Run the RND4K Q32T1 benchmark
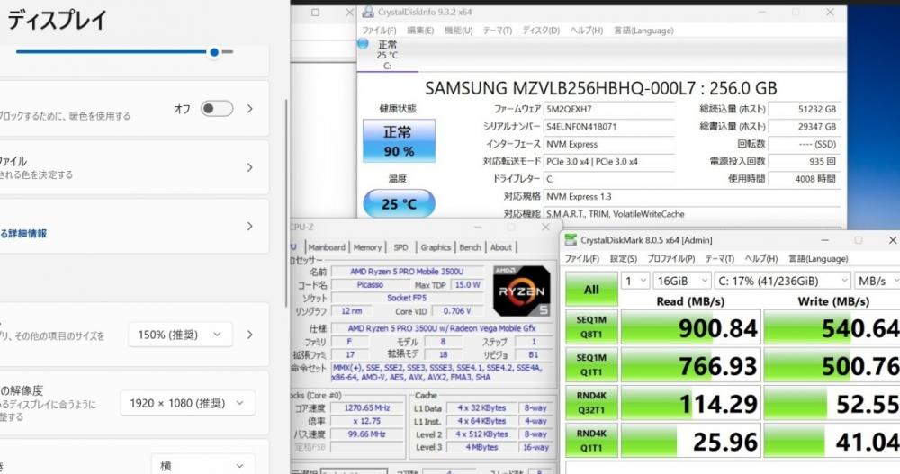 coord(592,403)
